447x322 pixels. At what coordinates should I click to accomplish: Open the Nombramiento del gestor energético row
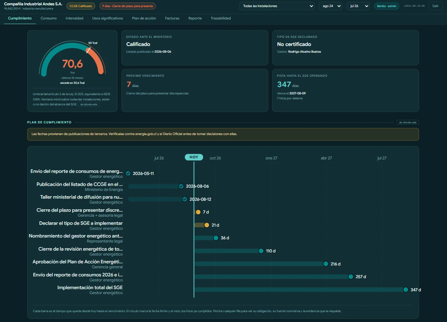pyautogui.click(x=76, y=238)
